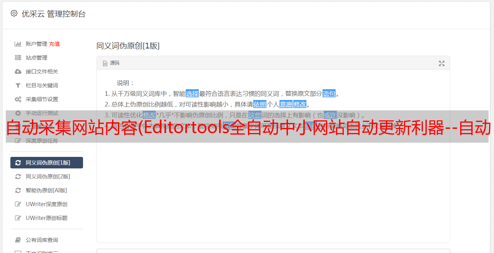
Task: Click the highlighted word 语句 in line 1
Action: tap(329, 93)
